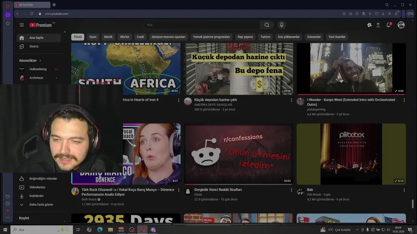Open Opera ad blocker shield icon
The height and width of the screenshot is (234, 417).
point(357,14)
